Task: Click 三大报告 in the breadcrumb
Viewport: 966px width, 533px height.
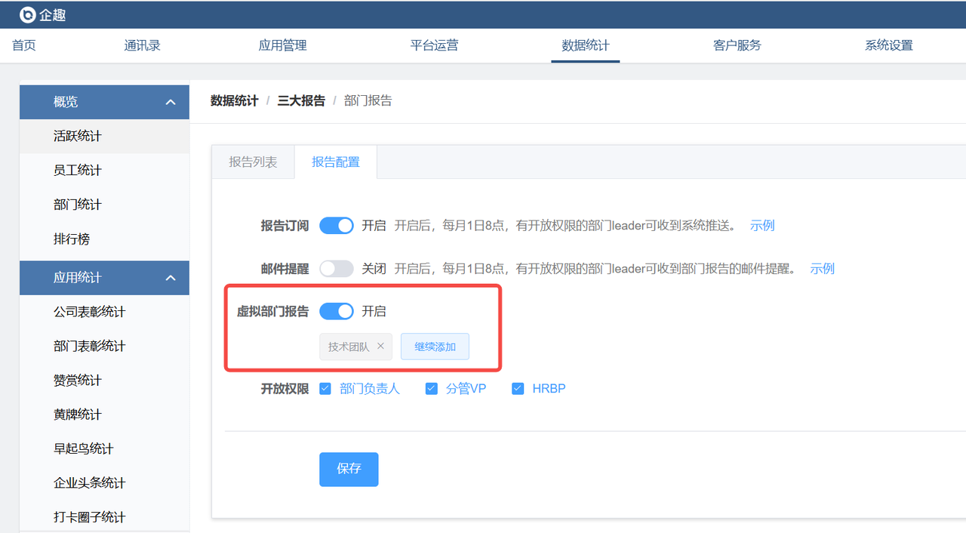Action: coord(301,101)
